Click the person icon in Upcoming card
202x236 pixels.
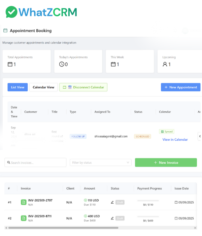point(165,64)
